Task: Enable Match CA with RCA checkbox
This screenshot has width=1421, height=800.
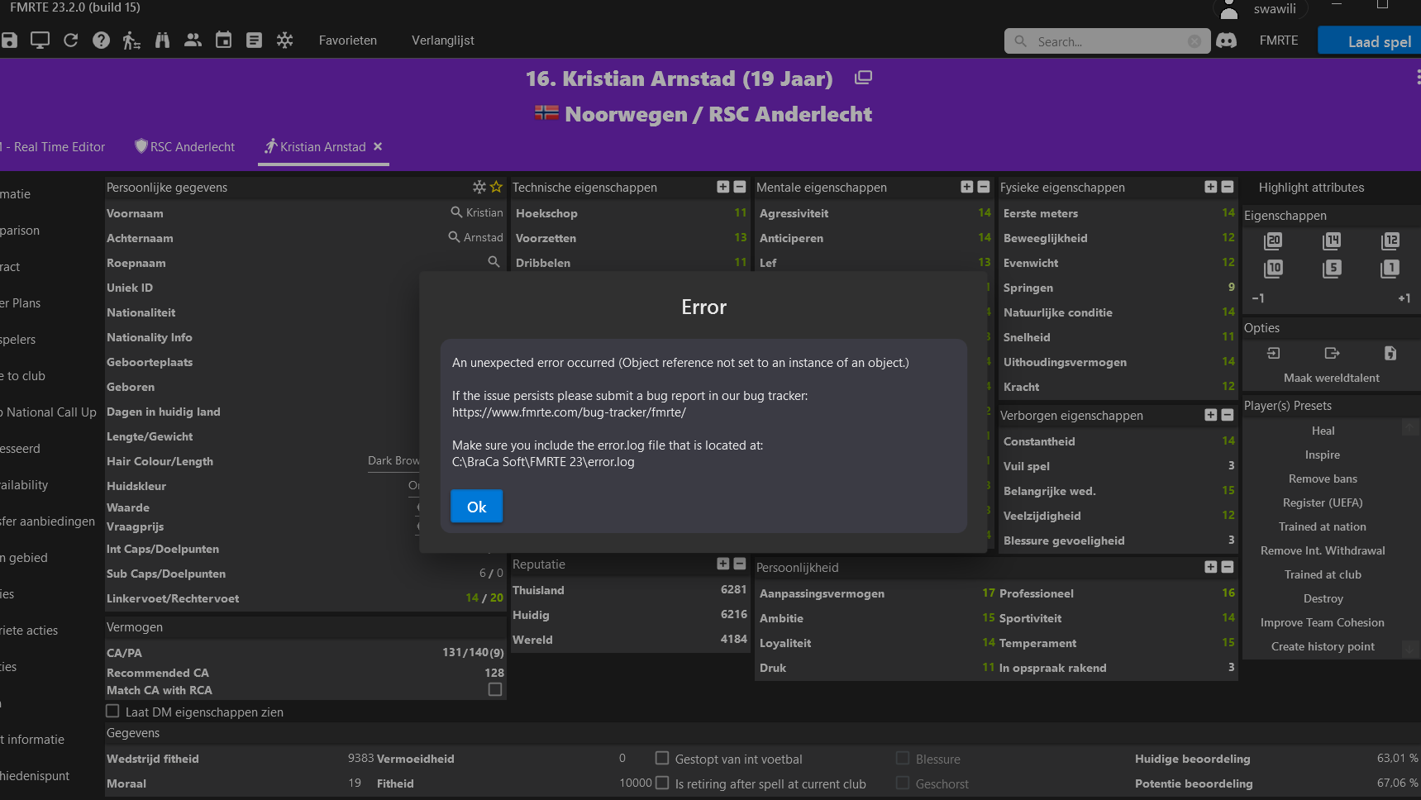Action: point(495,689)
